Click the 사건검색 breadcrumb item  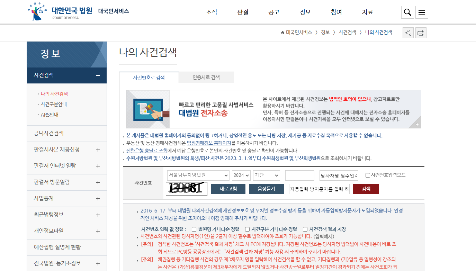point(348,33)
